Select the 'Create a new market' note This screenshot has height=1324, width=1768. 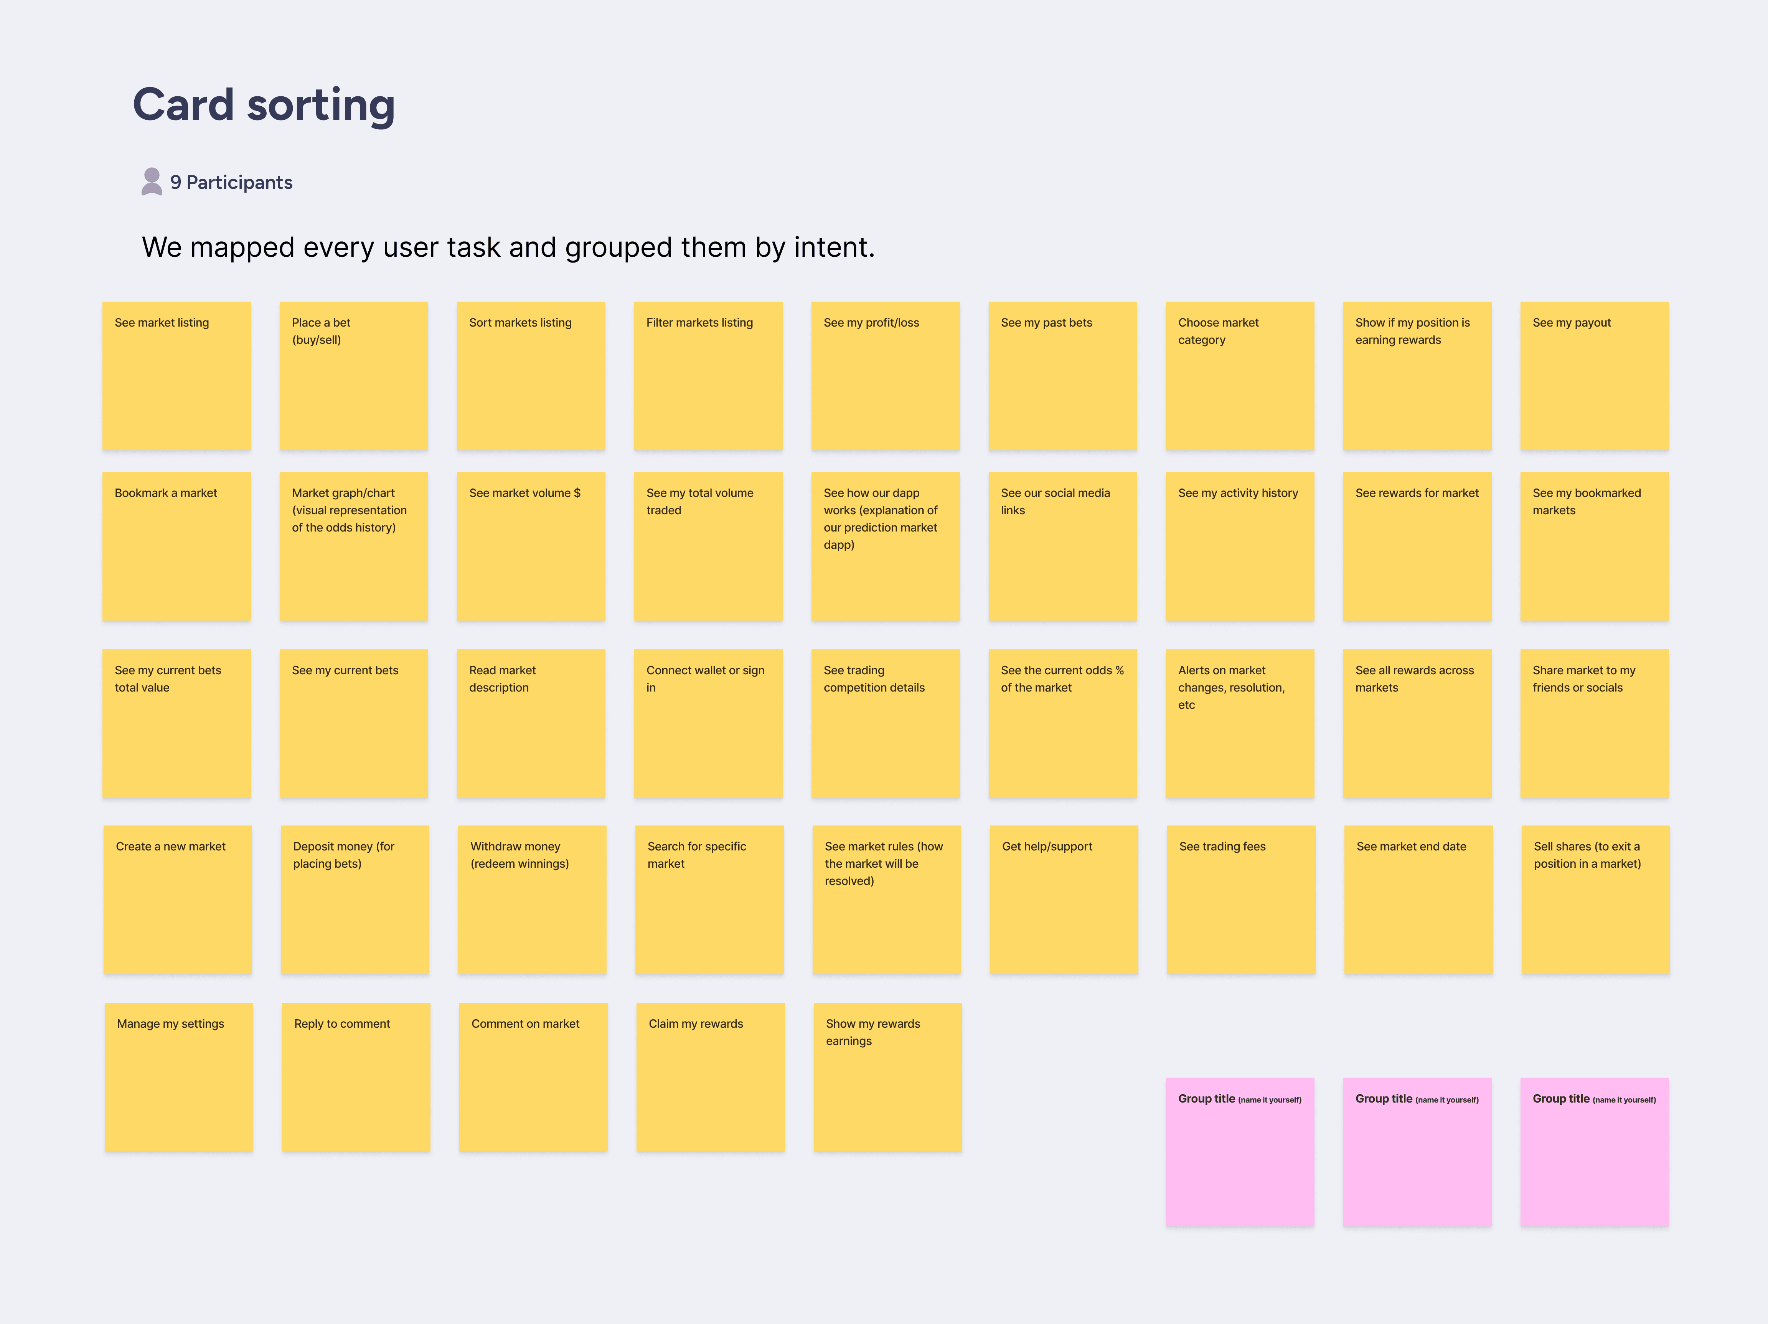click(x=177, y=900)
